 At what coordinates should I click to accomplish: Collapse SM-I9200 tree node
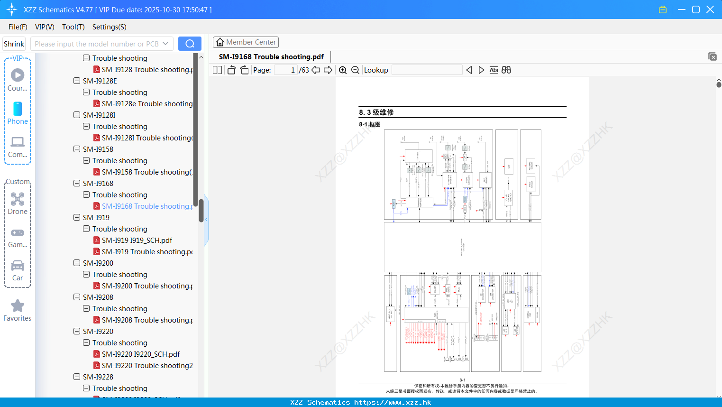(77, 263)
